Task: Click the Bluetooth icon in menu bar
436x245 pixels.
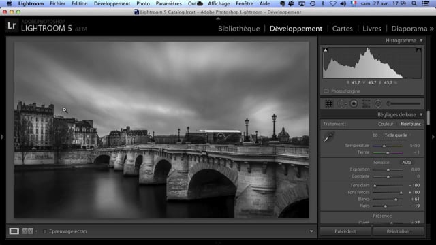Action: tap(322, 3)
